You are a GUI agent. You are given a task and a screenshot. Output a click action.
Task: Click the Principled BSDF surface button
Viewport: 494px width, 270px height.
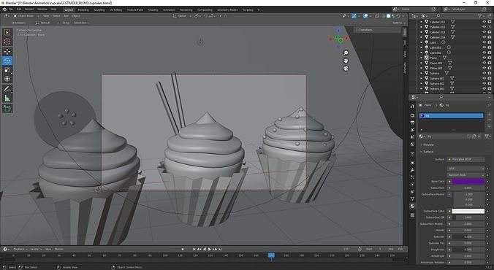pos(466,159)
